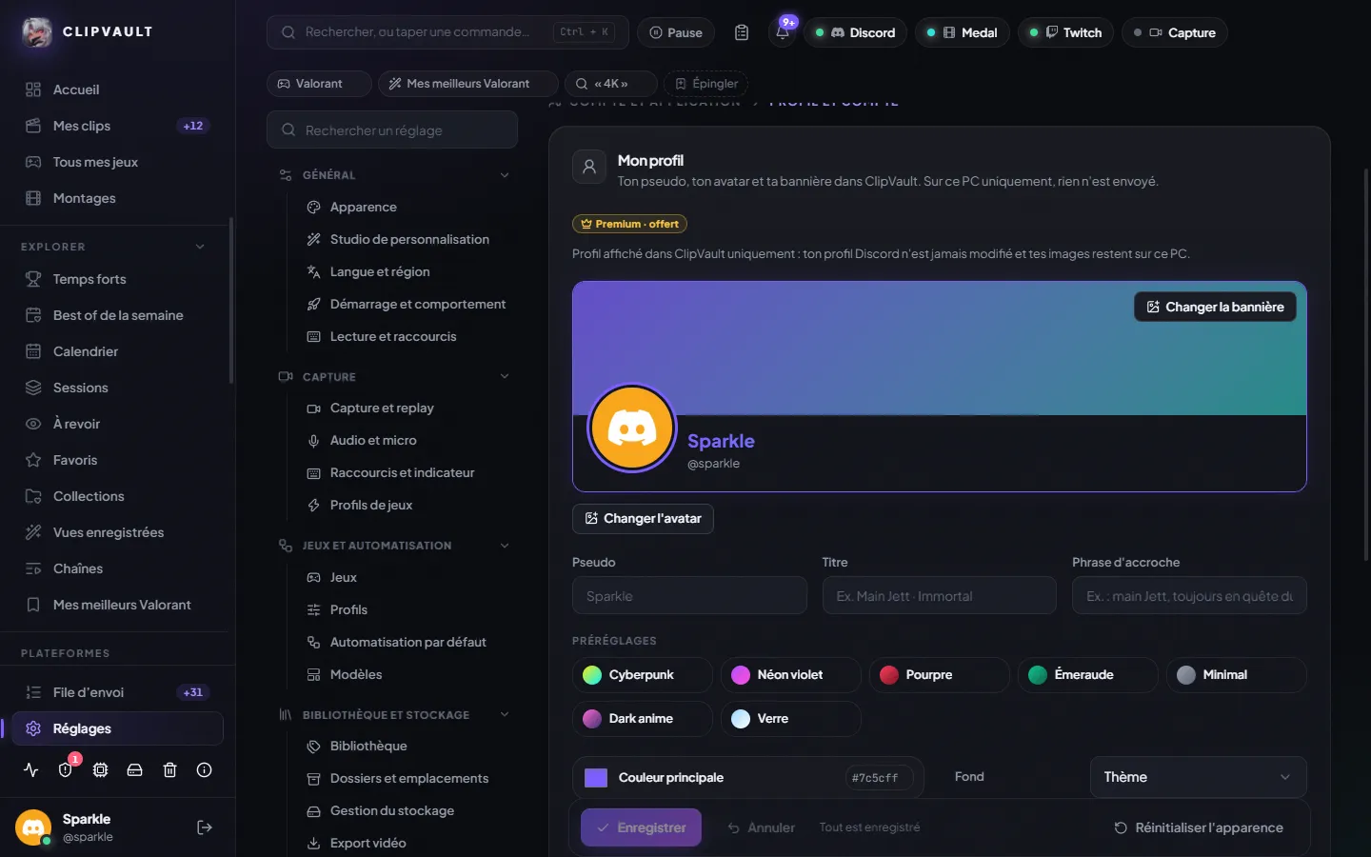Image resolution: width=1371 pixels, height=857 pixels.
Task: Toggle the Twitch connection pill
Action: coord(1066,32)
